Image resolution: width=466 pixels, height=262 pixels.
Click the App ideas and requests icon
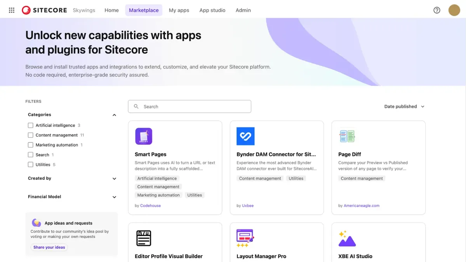pos(37,223)
